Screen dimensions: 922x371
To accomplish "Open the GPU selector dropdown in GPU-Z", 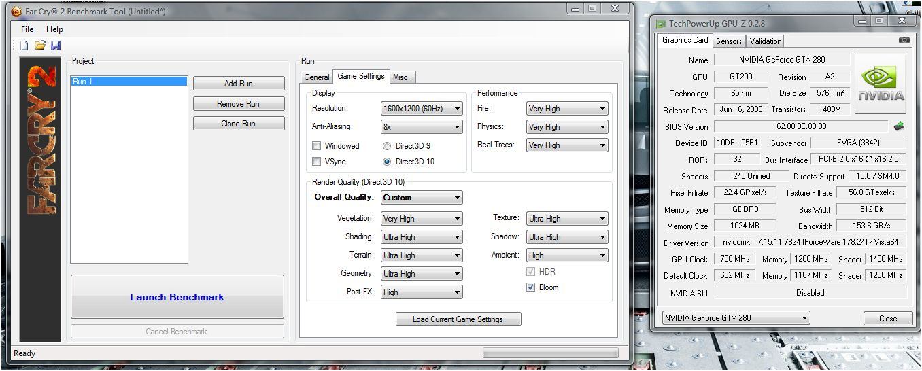I will pyautogui.click(x=736, y=318).
